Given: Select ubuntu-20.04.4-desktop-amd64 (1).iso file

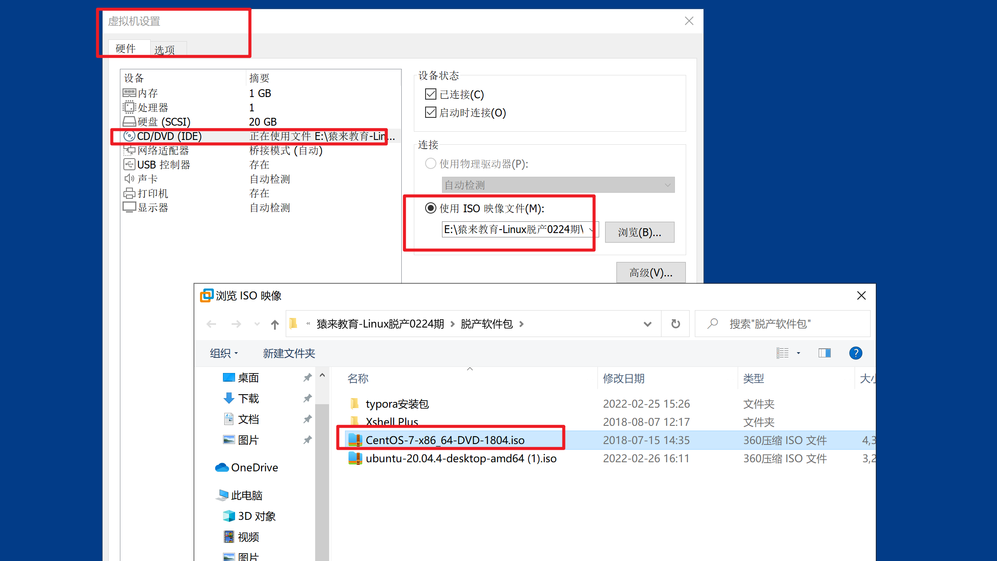Looking at the screenshot, I should point(452,458).
